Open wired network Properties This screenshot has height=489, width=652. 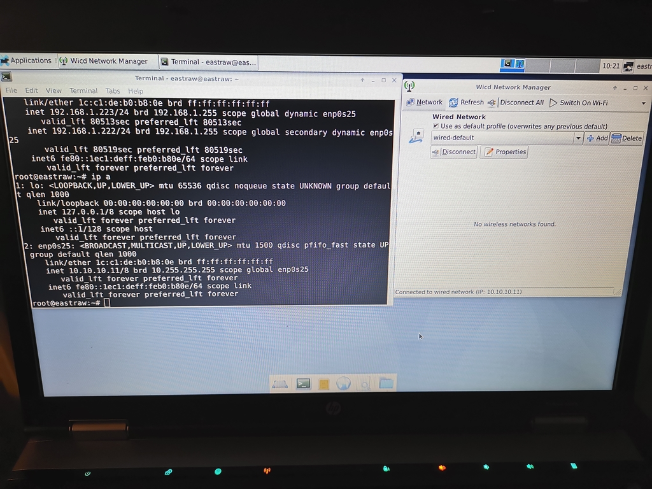pyautogui.click(x=505, y=152)
